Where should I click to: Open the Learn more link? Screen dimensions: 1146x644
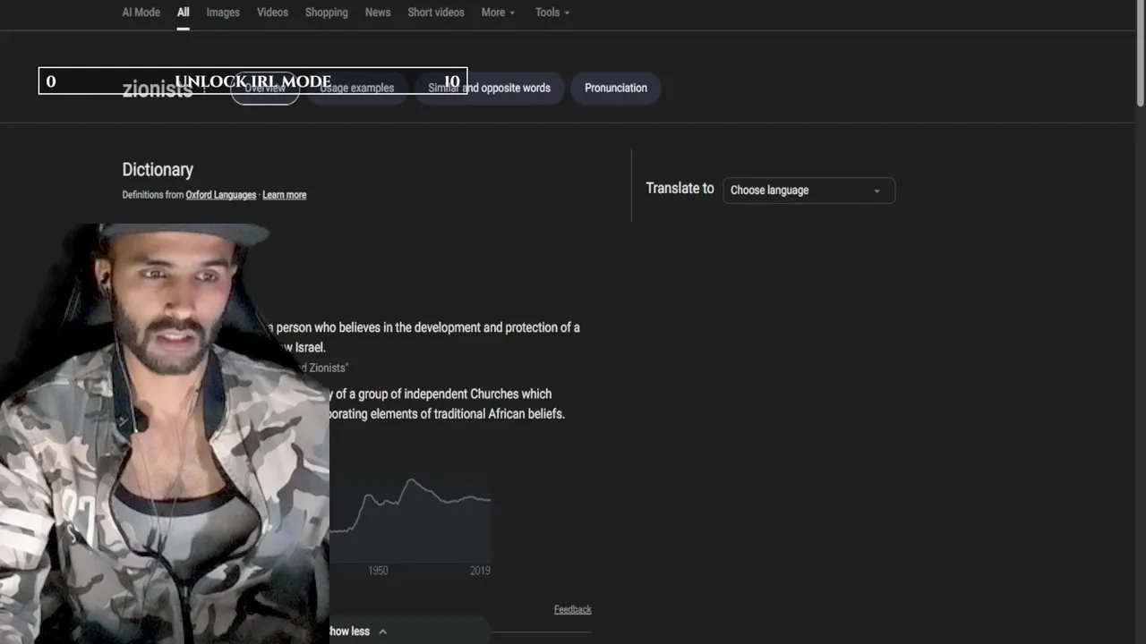click(x=285, y=195)
